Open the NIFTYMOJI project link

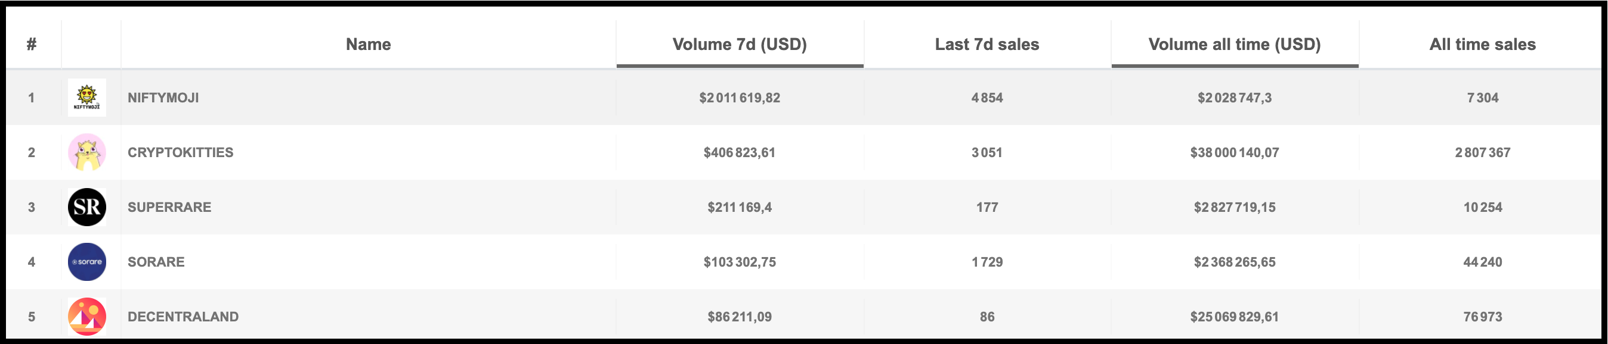163,98
